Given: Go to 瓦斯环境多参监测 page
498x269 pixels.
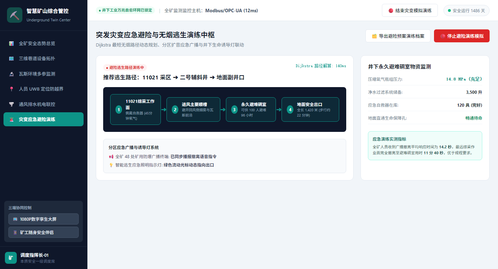Looking at the screenshot, I should (43, 74).
